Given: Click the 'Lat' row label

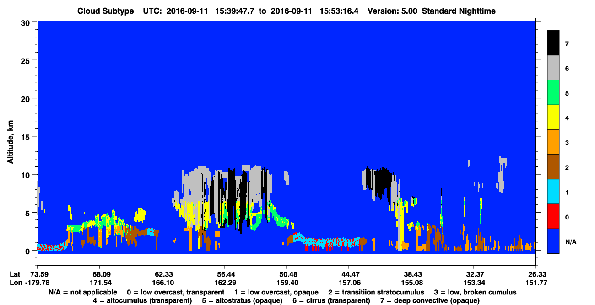Looking at the screenshot, I should [x=15, y=274].
